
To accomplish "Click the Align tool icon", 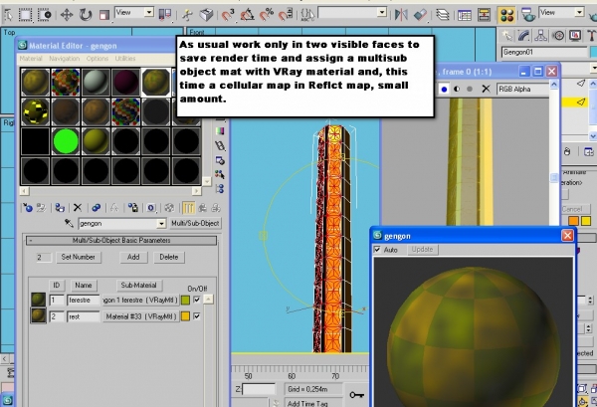I will pos(420,15).
